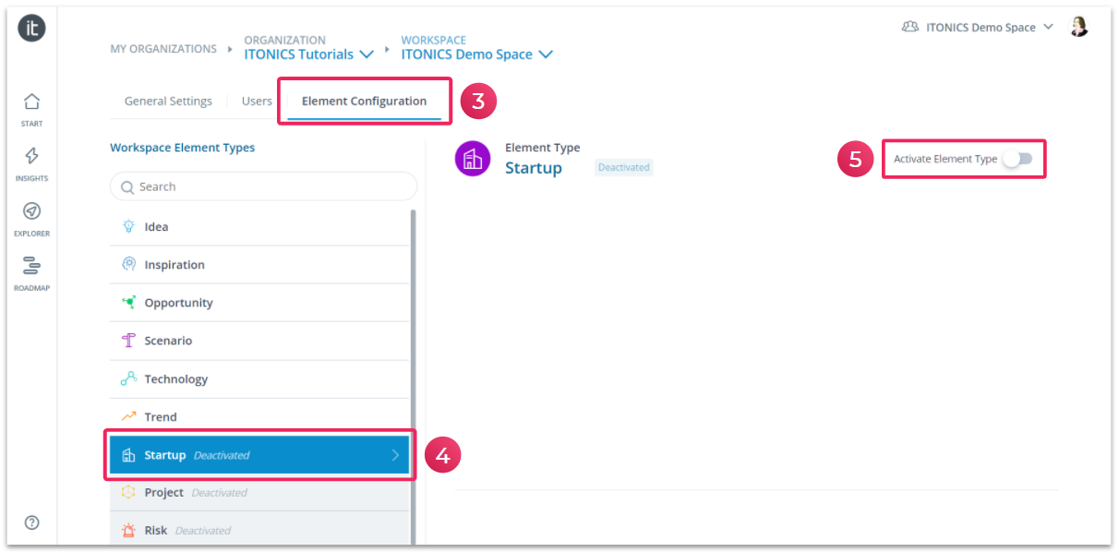Enable the Activate Element Type toggle

1017,159
